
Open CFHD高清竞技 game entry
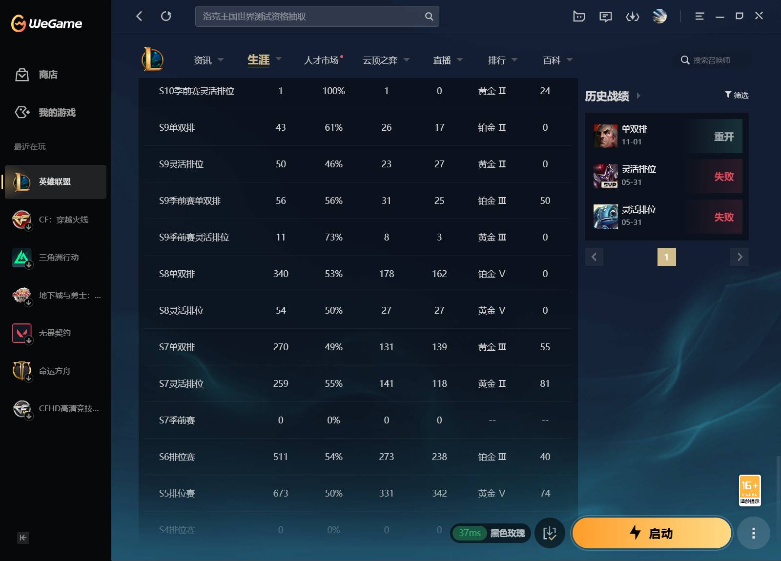point(56,409)
